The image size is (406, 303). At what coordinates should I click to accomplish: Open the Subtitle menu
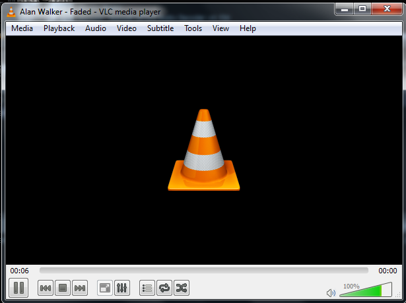(160, 28)
